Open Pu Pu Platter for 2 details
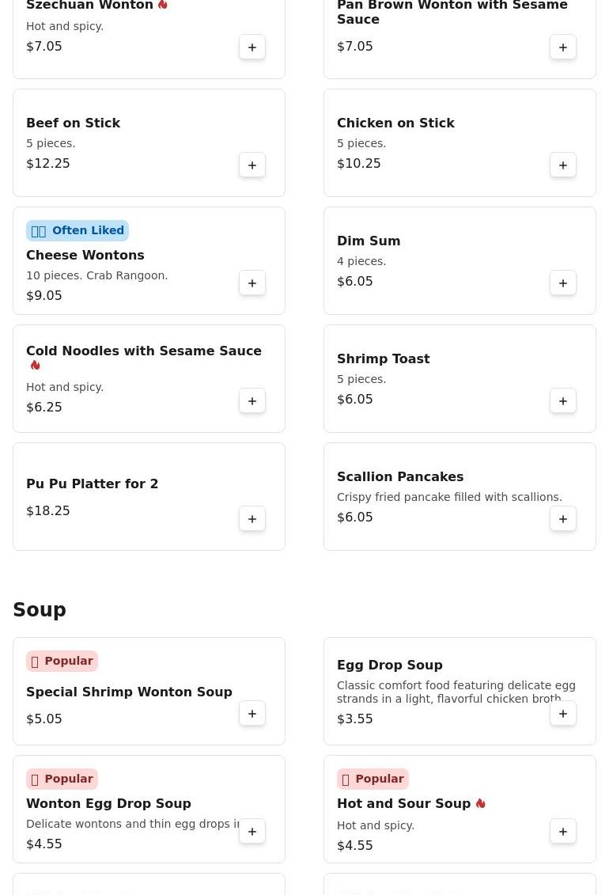 click(92, 484)
